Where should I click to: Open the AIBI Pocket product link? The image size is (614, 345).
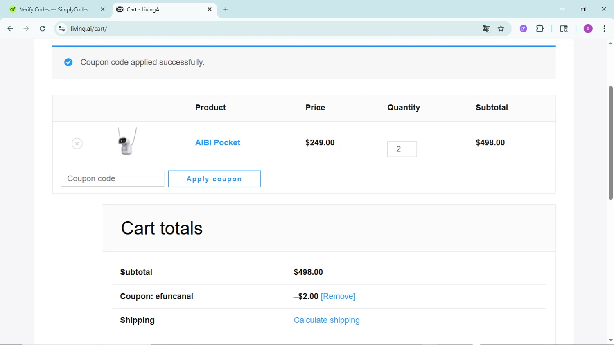pos(218,142)
